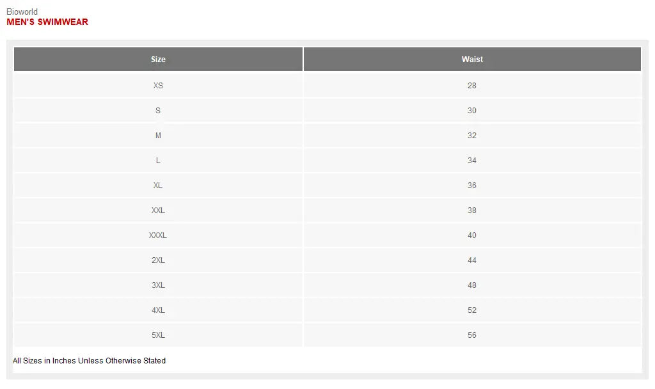Click the 3XL size cell

pyautogui.click(x=158, y=285)
